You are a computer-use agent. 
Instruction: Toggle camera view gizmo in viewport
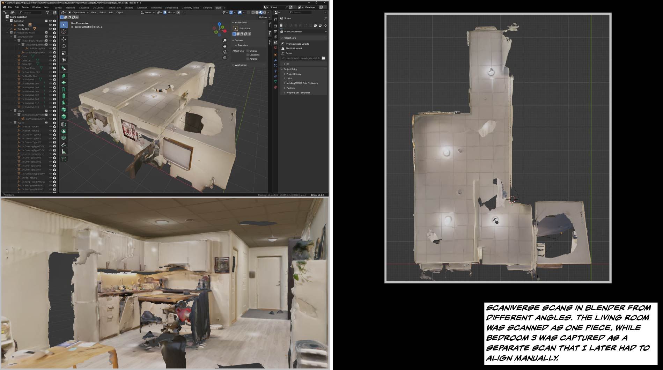(225, 52)
